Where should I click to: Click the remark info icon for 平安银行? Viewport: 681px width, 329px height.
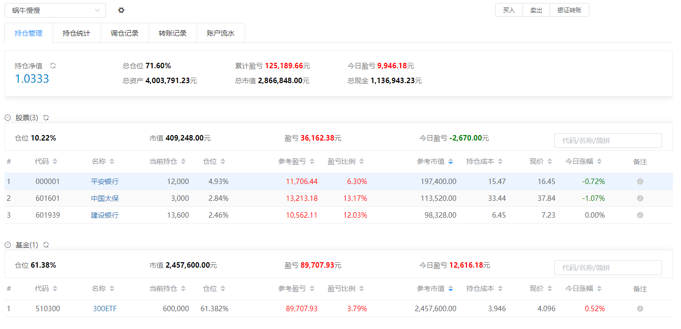point(640,182)
